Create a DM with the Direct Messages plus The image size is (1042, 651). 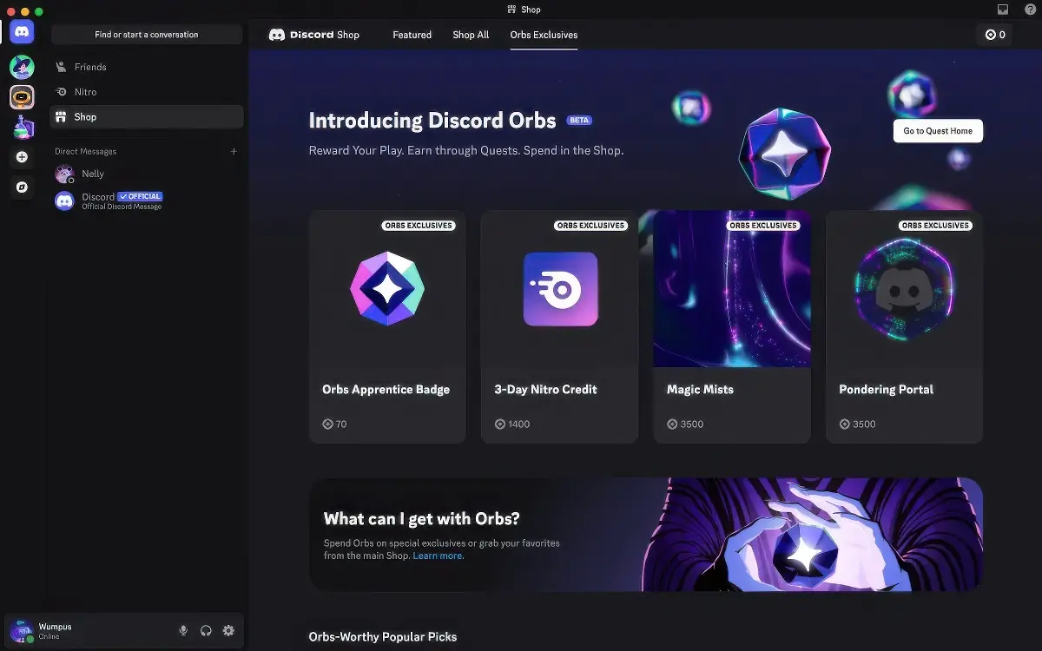click(233, 151)
